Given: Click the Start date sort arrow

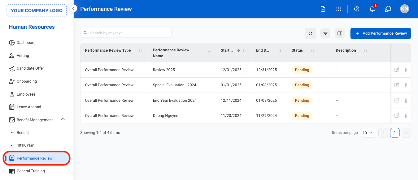Looking at the screenshot, I should click(x=238, y=50).
